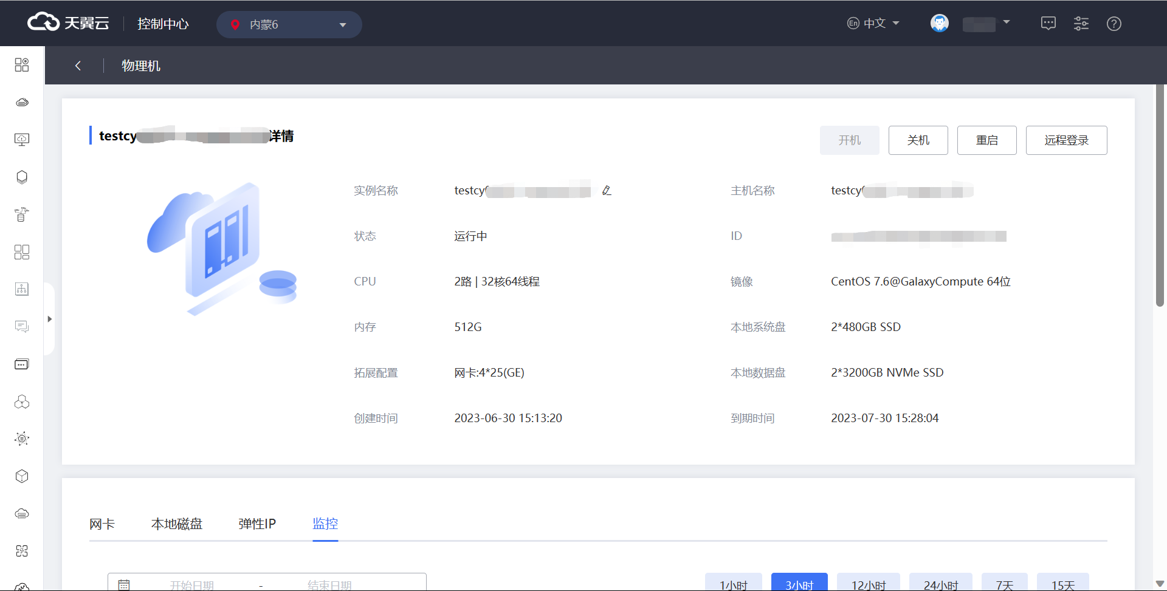Click the 天翼云 cloud logo
1167x591 pixels.
pyautogui.click(x=68, y=23)
